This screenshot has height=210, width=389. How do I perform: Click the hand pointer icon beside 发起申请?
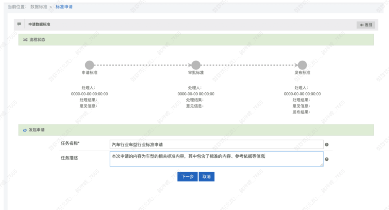pos(25,130)
